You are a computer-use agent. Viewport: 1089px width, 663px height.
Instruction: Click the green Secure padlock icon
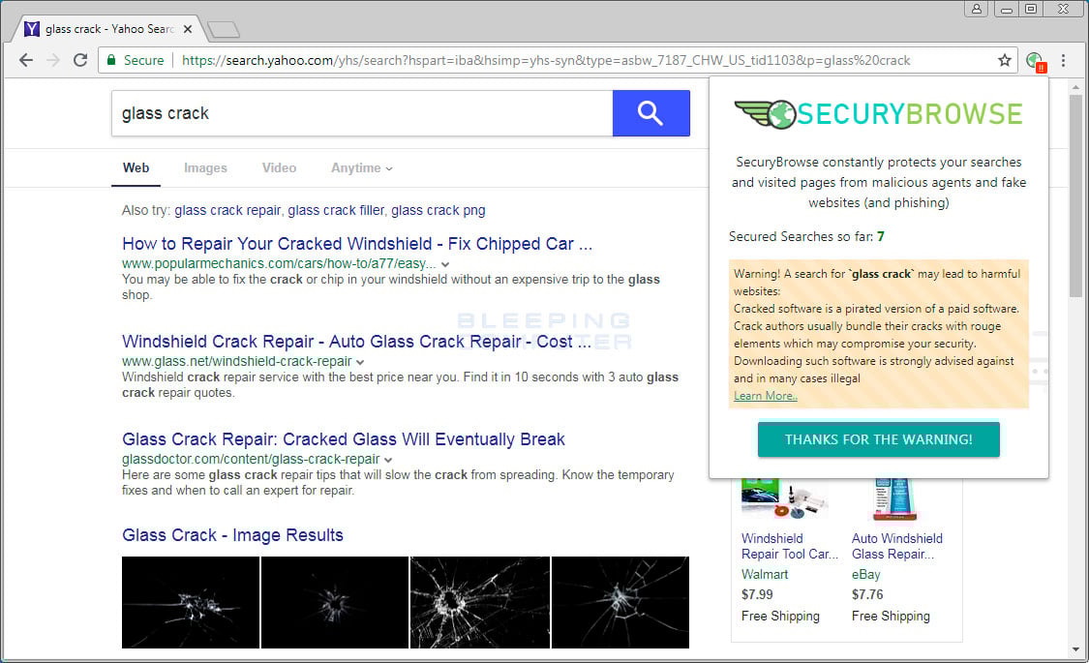(111, 60)
